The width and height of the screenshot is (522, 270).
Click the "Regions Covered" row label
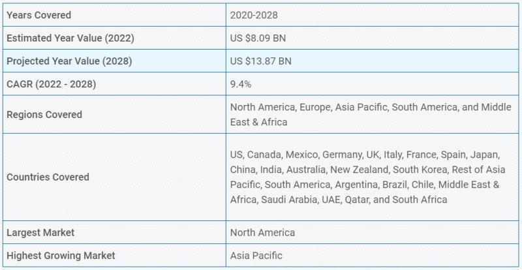[44, 114]
